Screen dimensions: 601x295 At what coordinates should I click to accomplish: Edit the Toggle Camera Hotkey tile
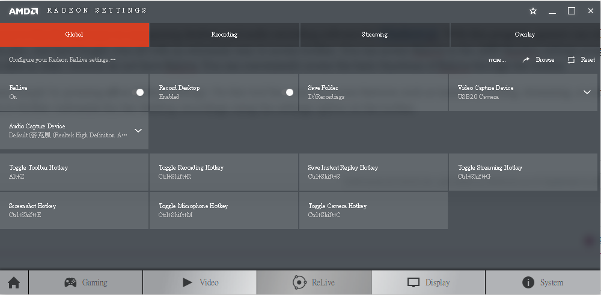click(373, 210)
